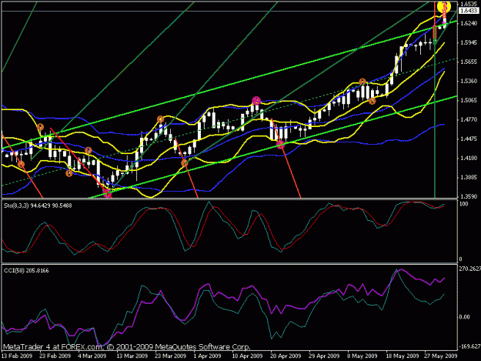The height and width of the screenshot is (361, 481).
Task: Click the 1.5655 price level label
Action: pos(469,62)
